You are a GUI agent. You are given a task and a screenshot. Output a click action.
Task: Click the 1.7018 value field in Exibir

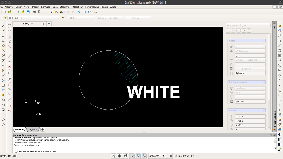pyautogui.click(x=250, y=116)
